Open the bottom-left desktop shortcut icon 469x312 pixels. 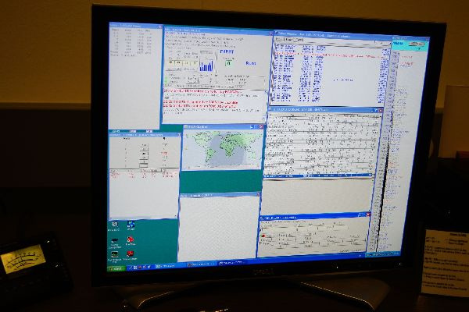[x=115, y=253]
